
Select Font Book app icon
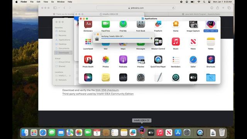point(140,24)
